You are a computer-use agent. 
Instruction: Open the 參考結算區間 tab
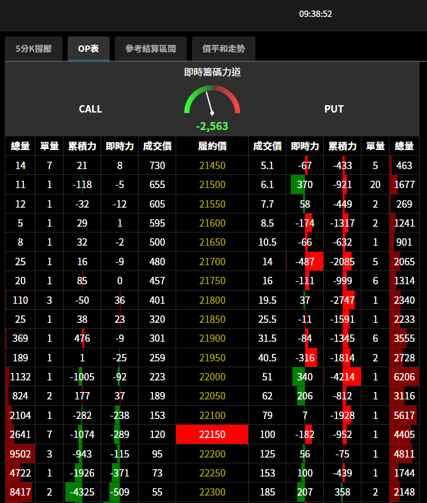pyautogui.click(x=150, y=49)
